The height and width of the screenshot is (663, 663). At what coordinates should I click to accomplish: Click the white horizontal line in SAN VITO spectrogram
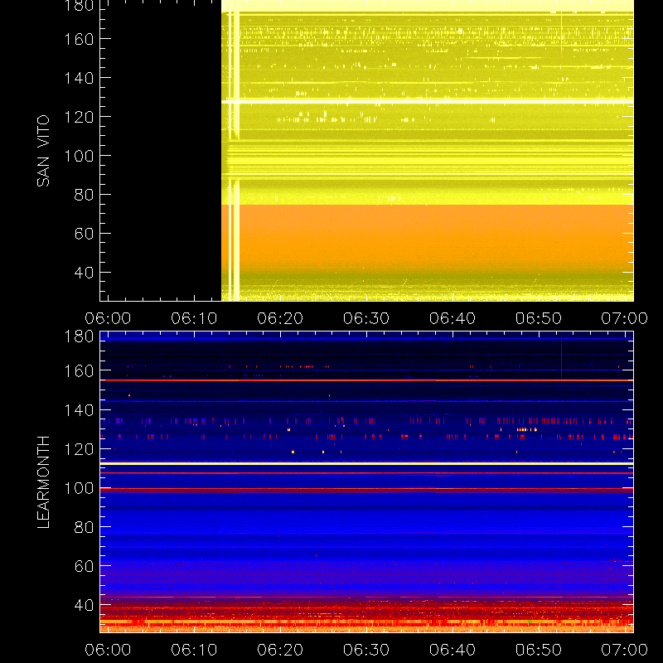click(x=427, y=102)
